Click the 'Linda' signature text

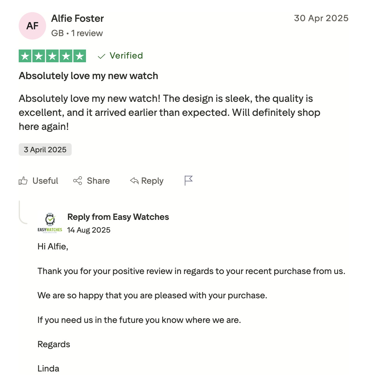tap(48, 369)
